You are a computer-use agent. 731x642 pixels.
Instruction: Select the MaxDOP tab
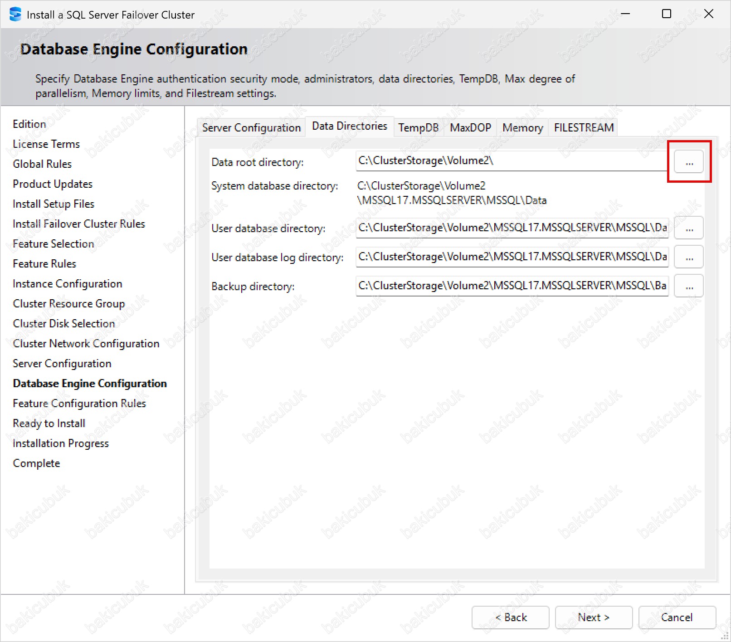470,128
